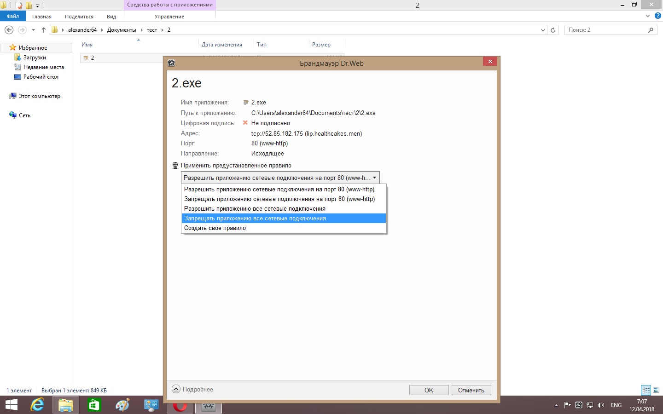
Task: Click the up-folder arrow in Explorer
Action: [x=44, y=30]
